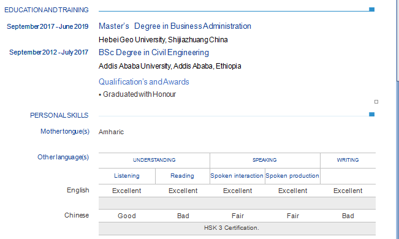Click the HSK 3 Certification row
This screenshot has width=399, height=239.
[237, 228]
